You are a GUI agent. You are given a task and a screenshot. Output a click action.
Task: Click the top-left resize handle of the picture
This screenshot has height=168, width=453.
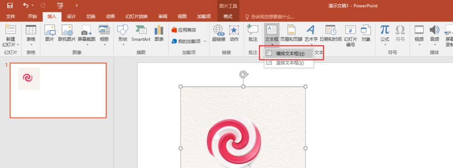click(x=181, y=86)
